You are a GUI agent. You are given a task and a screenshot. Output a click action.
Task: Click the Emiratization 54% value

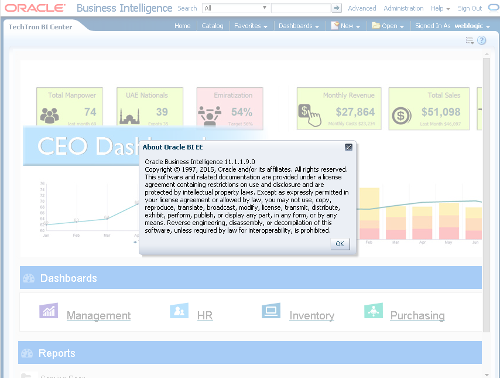242,112
